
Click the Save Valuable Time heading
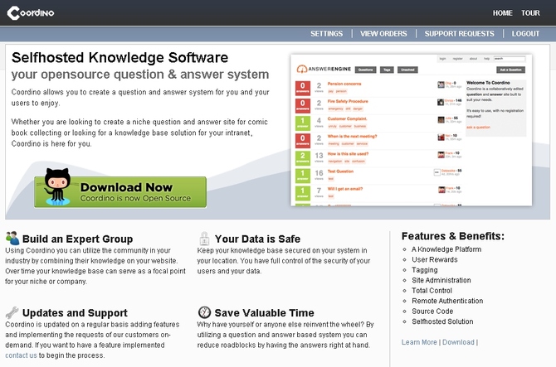click(x=264, y=313)
